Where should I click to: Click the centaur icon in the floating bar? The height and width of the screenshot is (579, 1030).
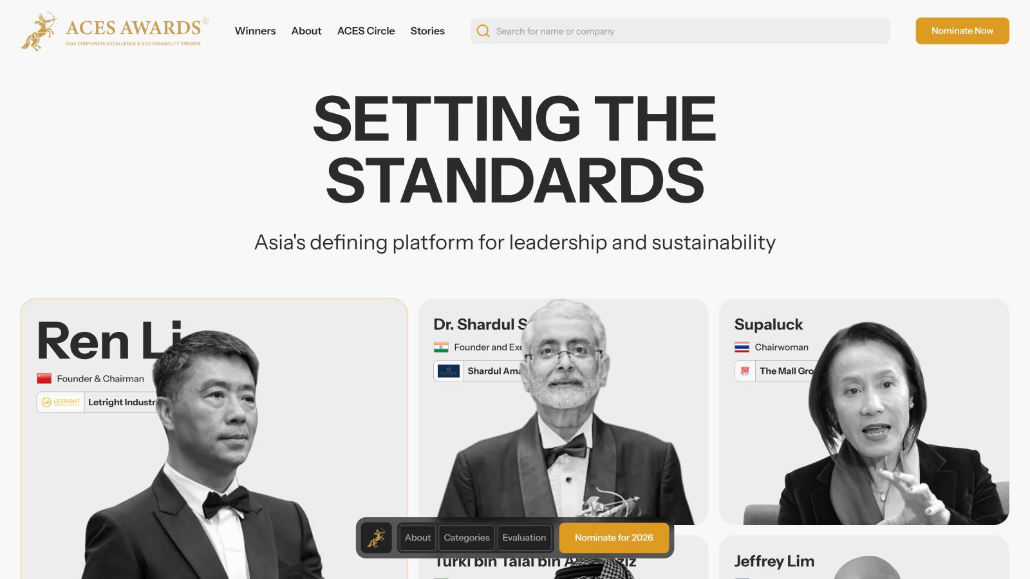pyautogui.click(x=377, y=538)
